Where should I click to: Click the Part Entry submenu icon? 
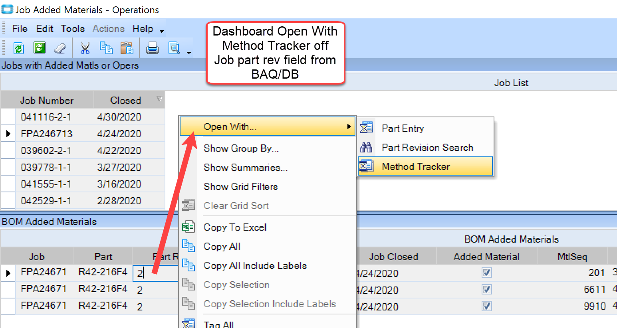(x=366, y=128)
